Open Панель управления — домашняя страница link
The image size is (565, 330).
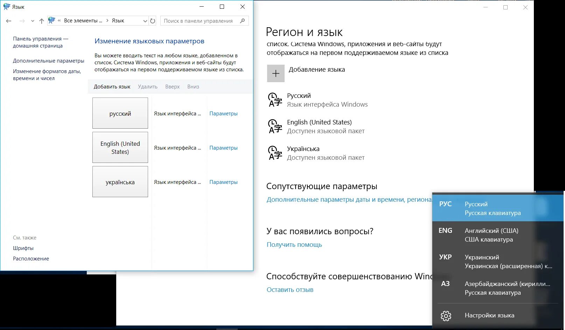coord(41,42)
